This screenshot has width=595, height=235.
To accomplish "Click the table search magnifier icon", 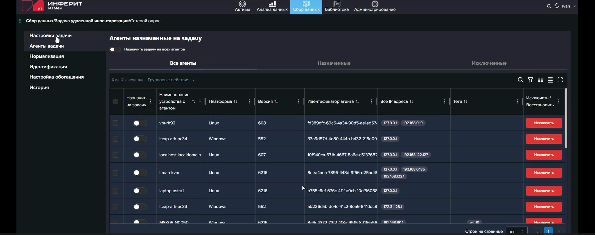I will [x=521, y=80].
